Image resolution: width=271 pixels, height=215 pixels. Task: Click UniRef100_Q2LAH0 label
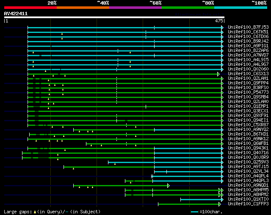tap(248, 102)
